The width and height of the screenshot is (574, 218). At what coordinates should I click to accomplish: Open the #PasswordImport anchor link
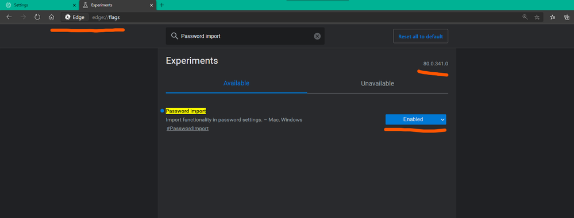(x=187, y=129)
